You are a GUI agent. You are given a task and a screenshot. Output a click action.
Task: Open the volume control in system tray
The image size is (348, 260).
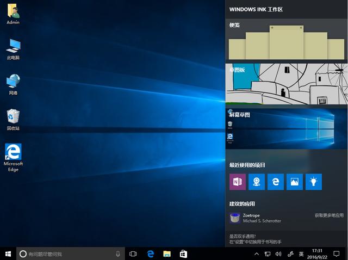tap(279, 254)
